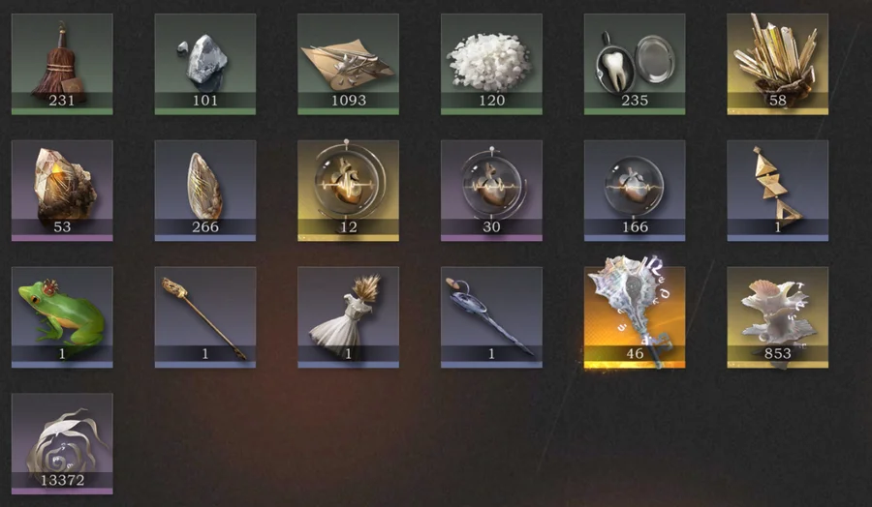This screenshot has width=872, height=507.
Task: Select the broom item with count 231
Action: tap(62, 65)
